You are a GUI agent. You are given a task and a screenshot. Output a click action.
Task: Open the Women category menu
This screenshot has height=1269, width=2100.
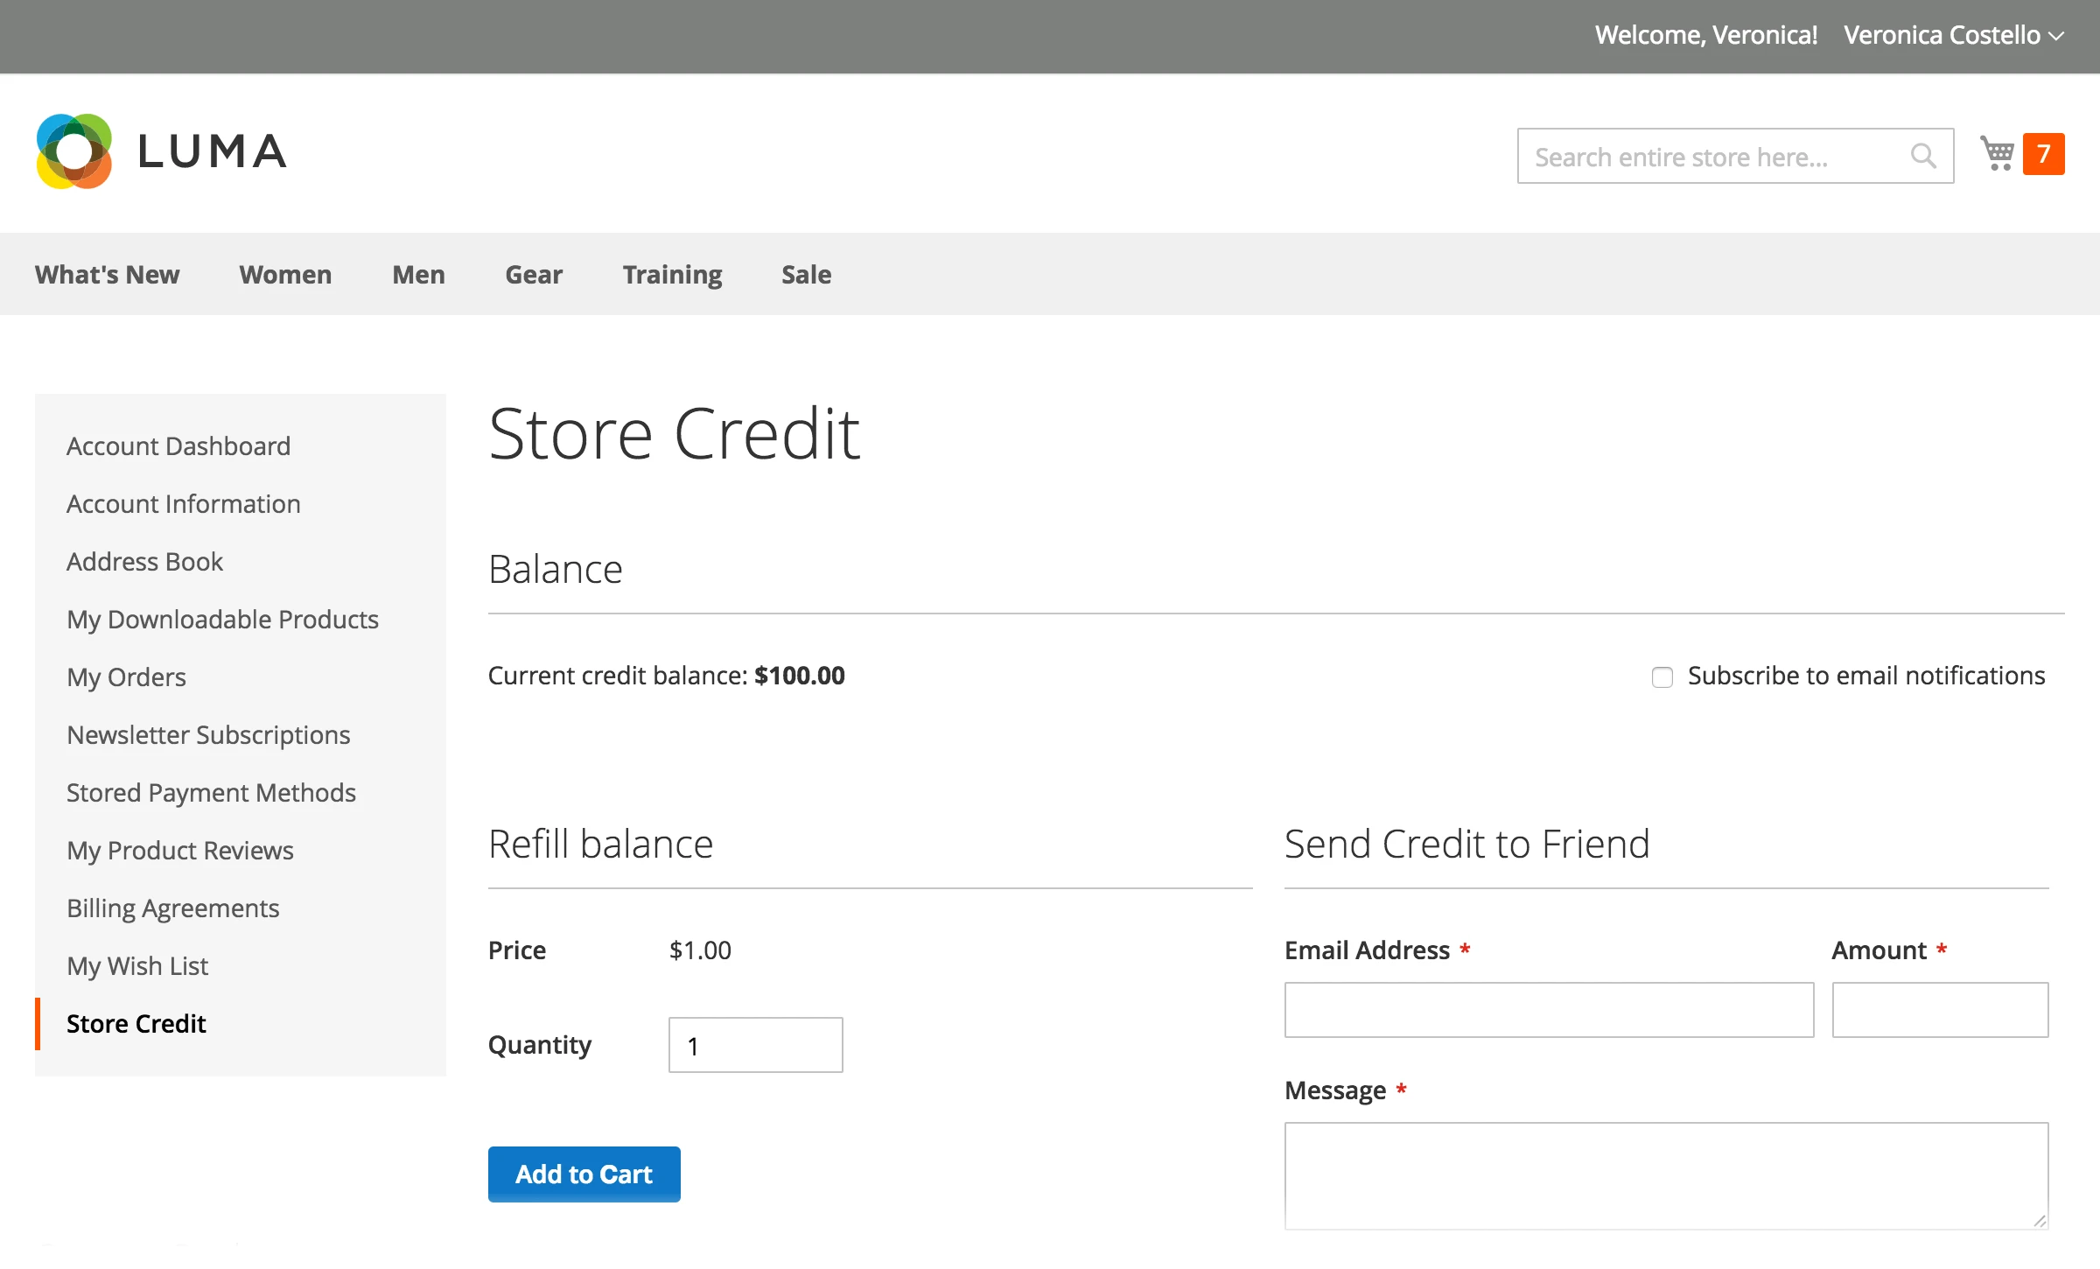pos(285,274)
